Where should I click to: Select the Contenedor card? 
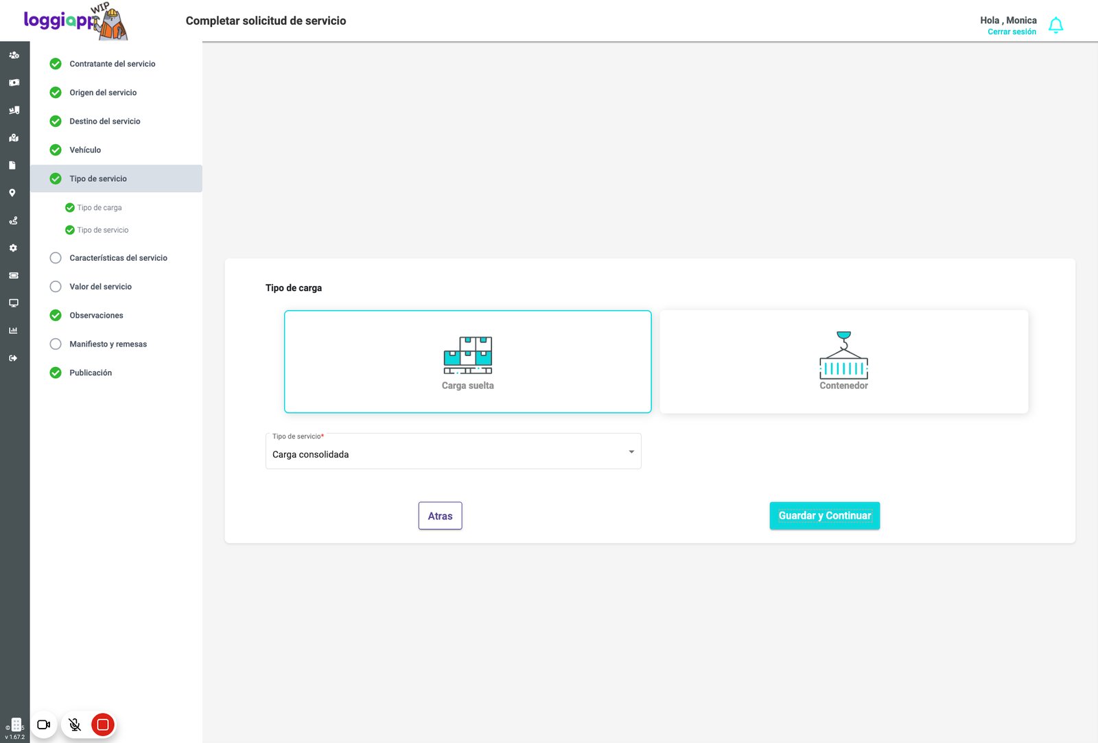tap(844, 362)
